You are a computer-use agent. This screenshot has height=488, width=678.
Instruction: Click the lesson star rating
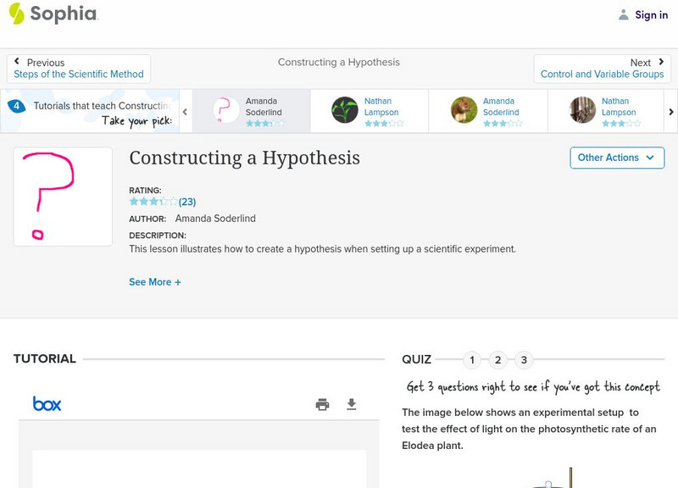(x=153, y=202)
